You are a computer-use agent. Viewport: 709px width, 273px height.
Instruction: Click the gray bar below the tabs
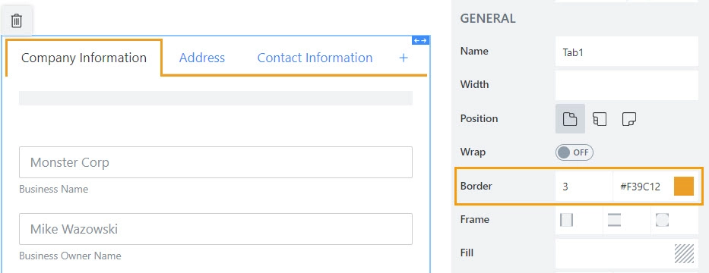pyautogui.click(x=216, y=98)
